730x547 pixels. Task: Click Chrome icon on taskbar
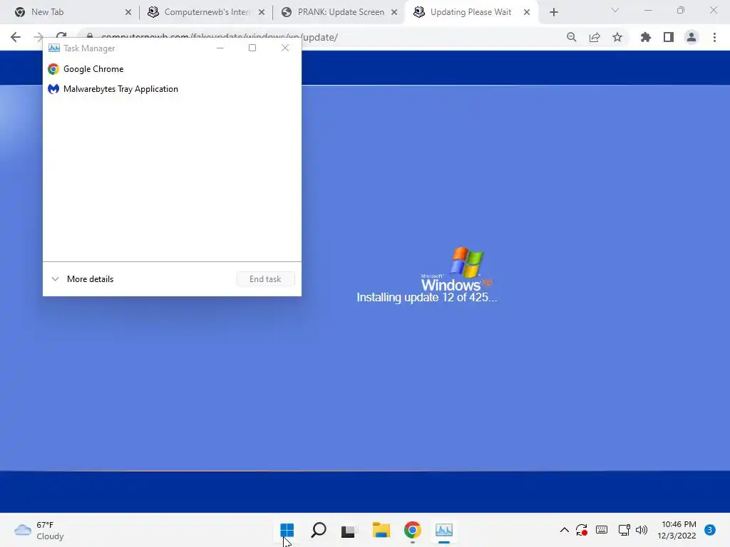[413, 530]
